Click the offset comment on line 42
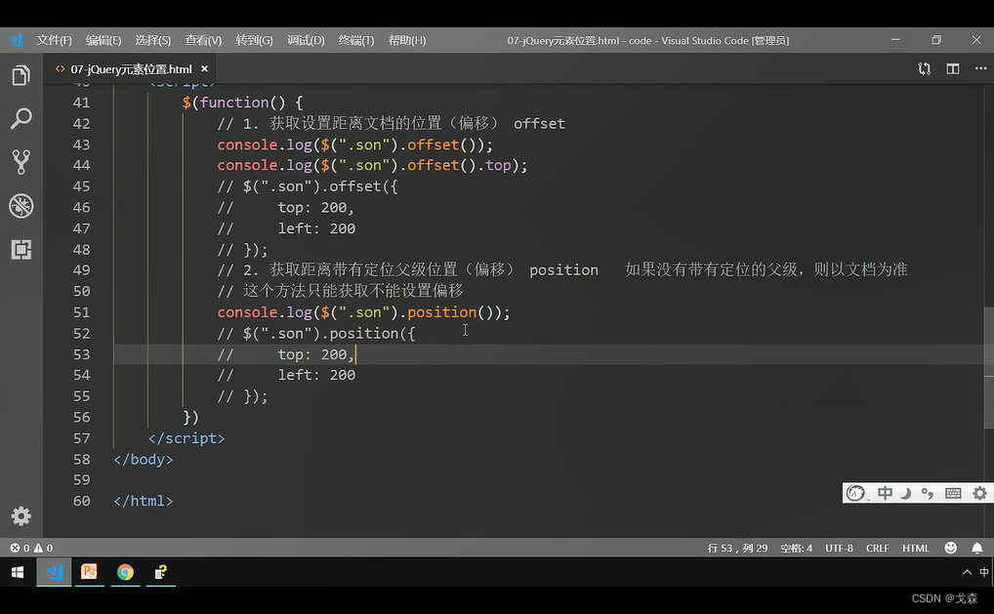Image resolution: width=994 pixels, height=614 pixels. 391,124
